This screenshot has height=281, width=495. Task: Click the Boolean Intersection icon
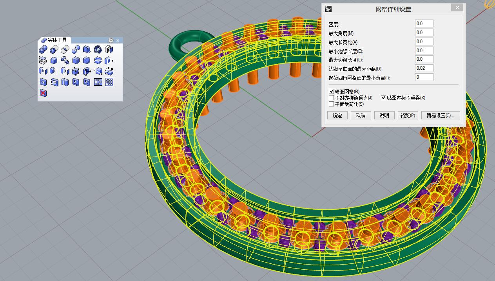(65, 49)
